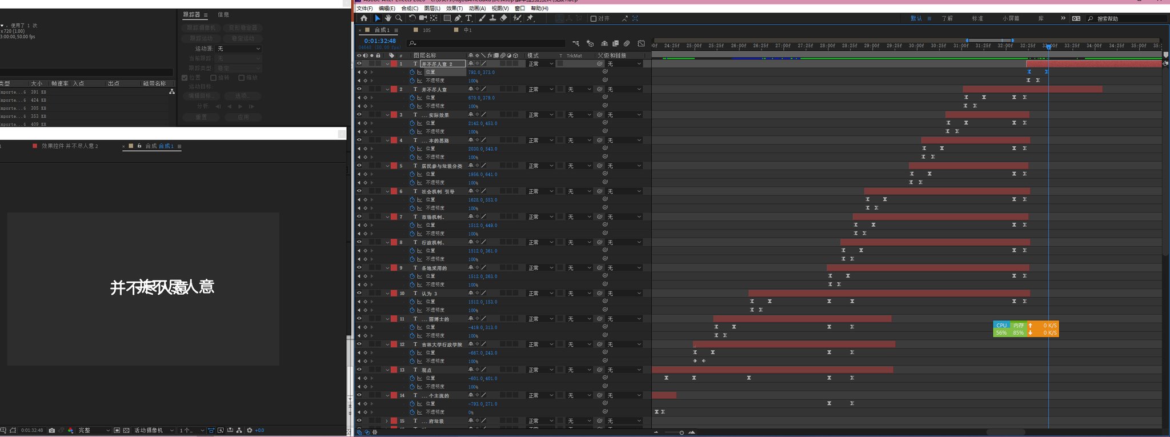
Task: Select the Brush tool
Action: point(482,18)
